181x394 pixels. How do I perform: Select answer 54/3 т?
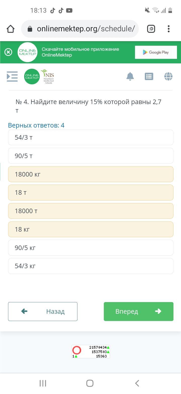(x=91, y=137)
